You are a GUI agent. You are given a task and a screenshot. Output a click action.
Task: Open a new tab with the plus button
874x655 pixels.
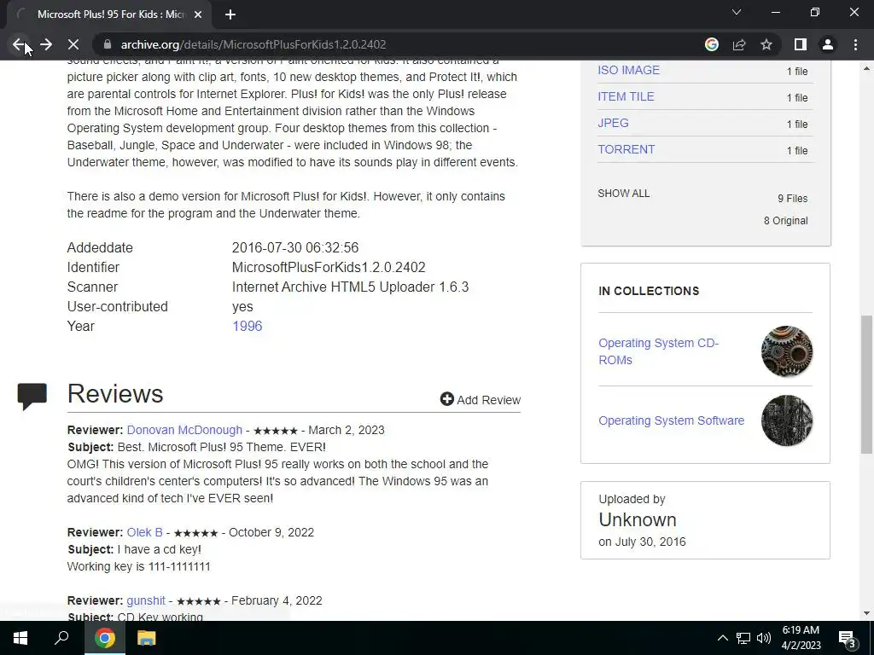point(230,15)
